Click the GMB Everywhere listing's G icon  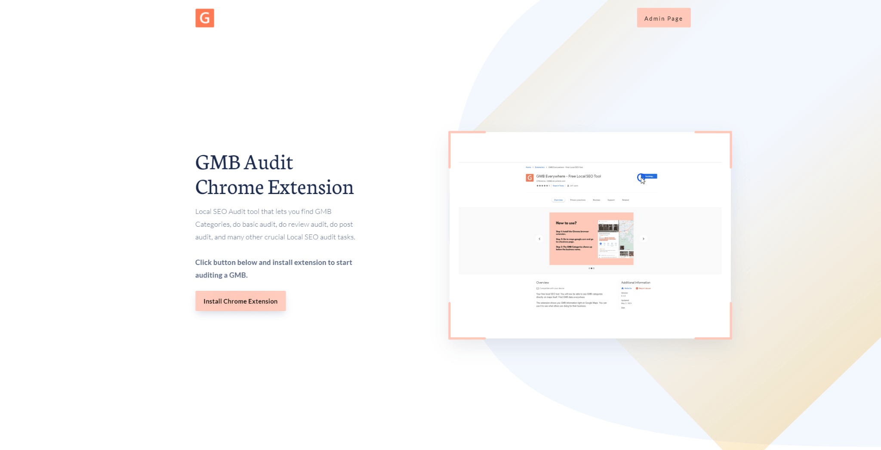[530, 178]
